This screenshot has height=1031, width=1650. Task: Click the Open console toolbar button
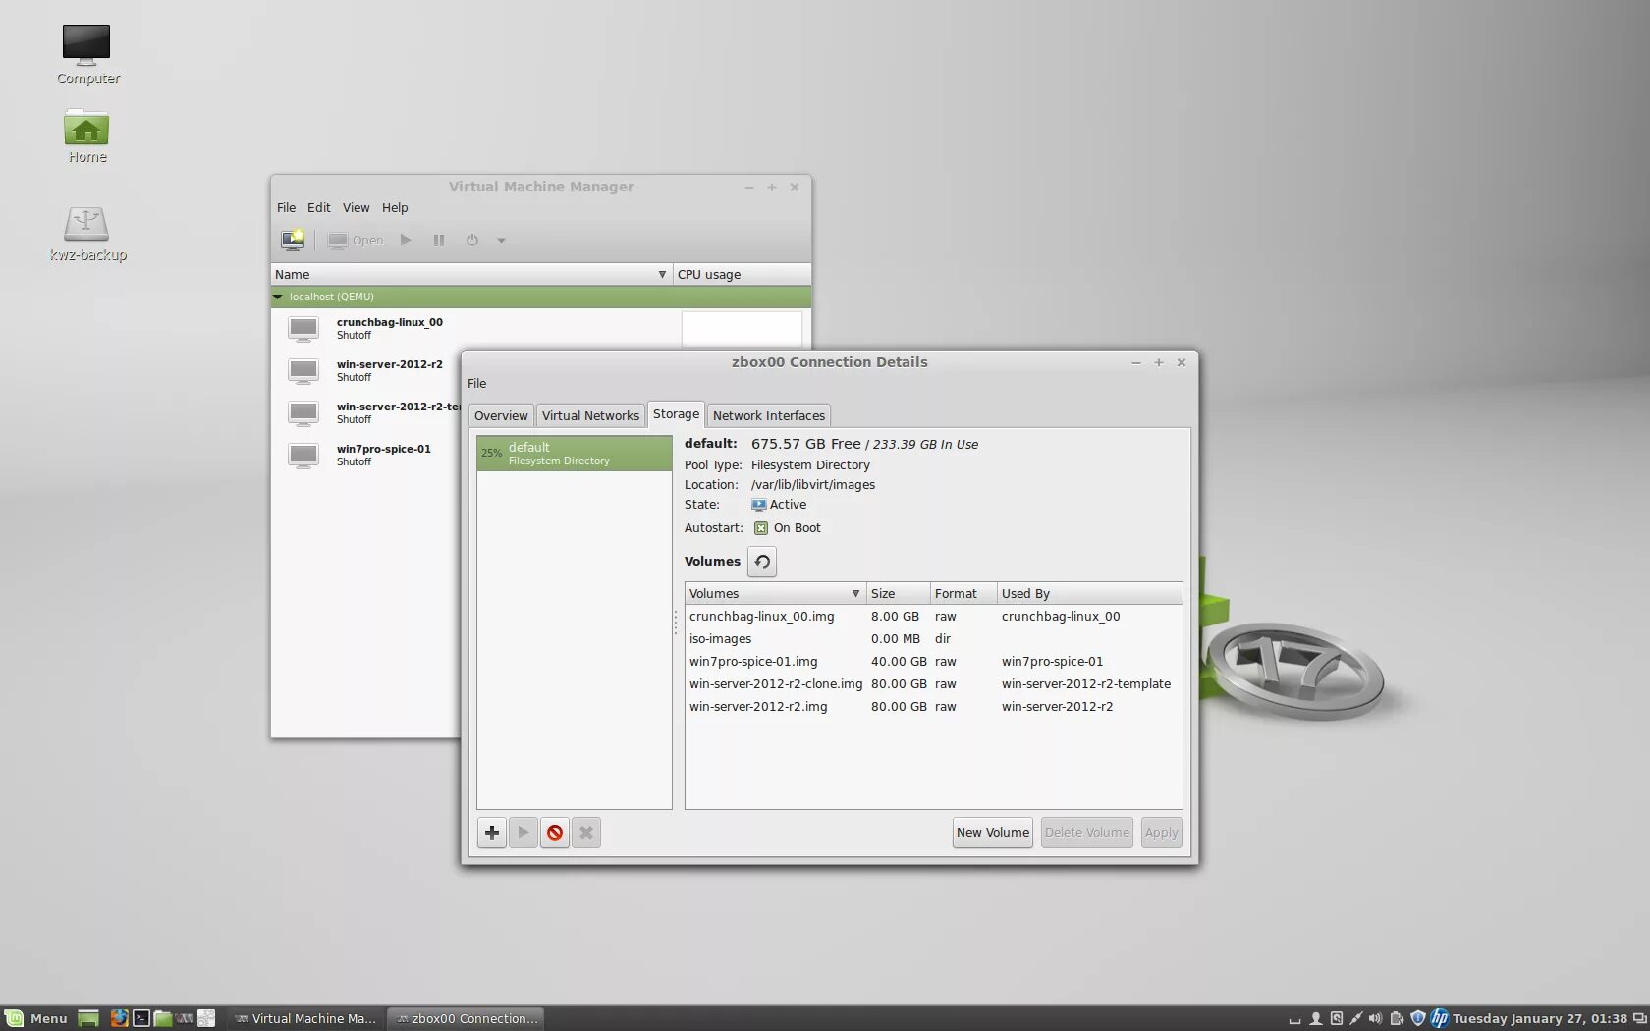point(356,240)
